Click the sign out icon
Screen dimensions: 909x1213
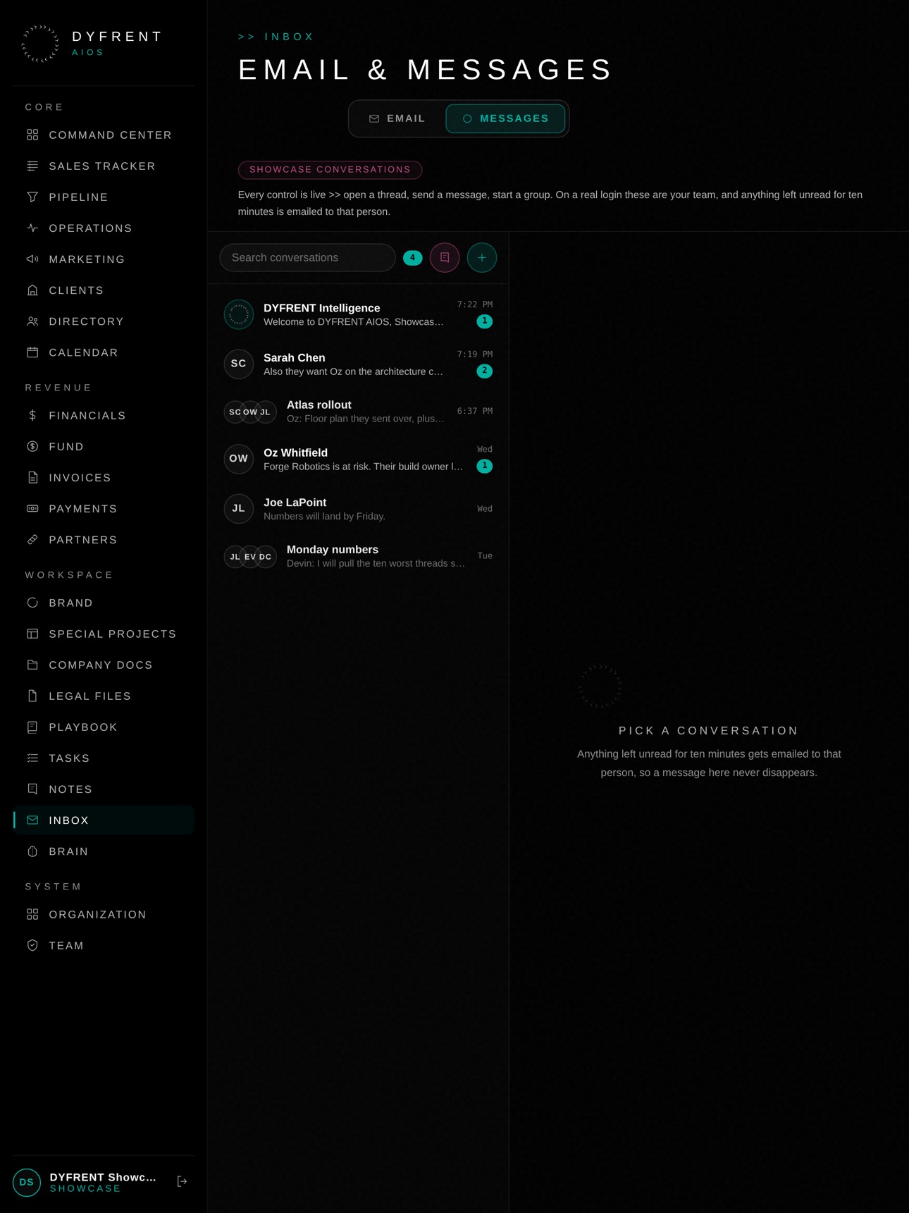point(182,1181)
